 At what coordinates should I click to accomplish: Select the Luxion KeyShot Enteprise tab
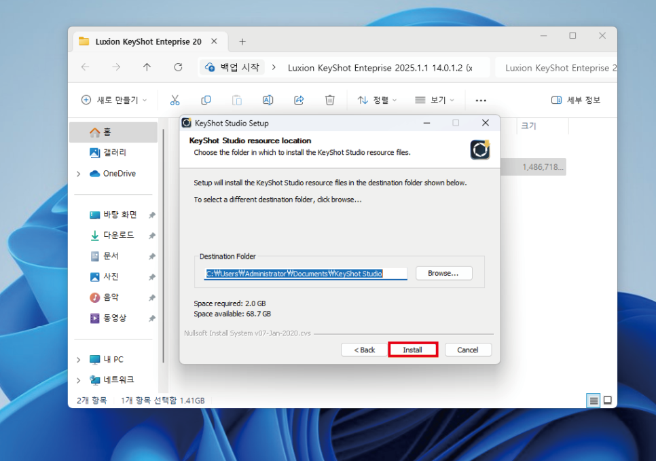[x=148, y=41]
